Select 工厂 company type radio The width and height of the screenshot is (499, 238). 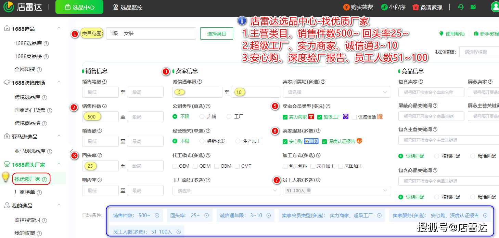[229, 116]
